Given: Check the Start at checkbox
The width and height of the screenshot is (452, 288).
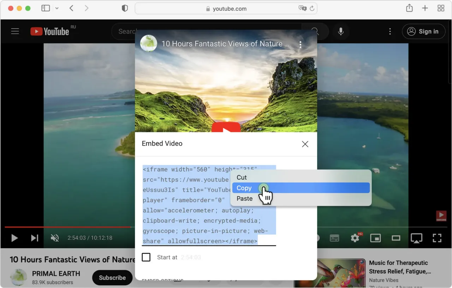Looking at the screenshot, I should coord(146,257).
